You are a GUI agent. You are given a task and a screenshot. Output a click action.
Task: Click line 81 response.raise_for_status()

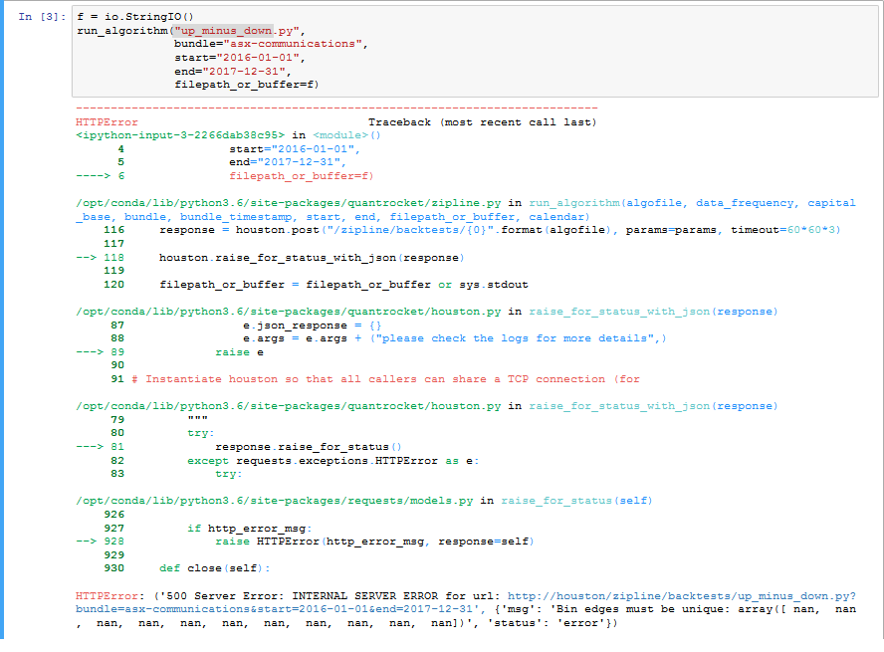(x=309, y=447)
